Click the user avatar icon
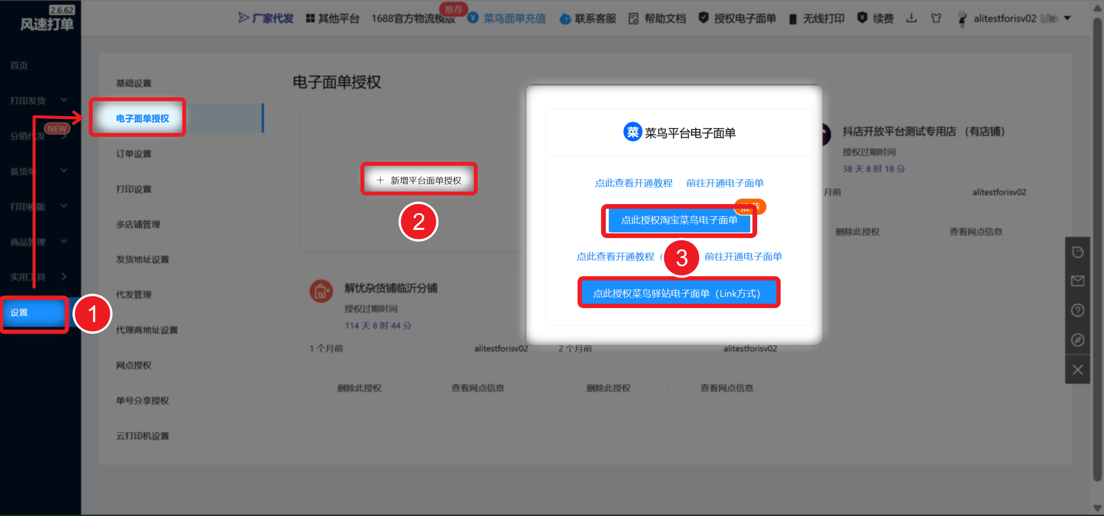 point(962,19)
